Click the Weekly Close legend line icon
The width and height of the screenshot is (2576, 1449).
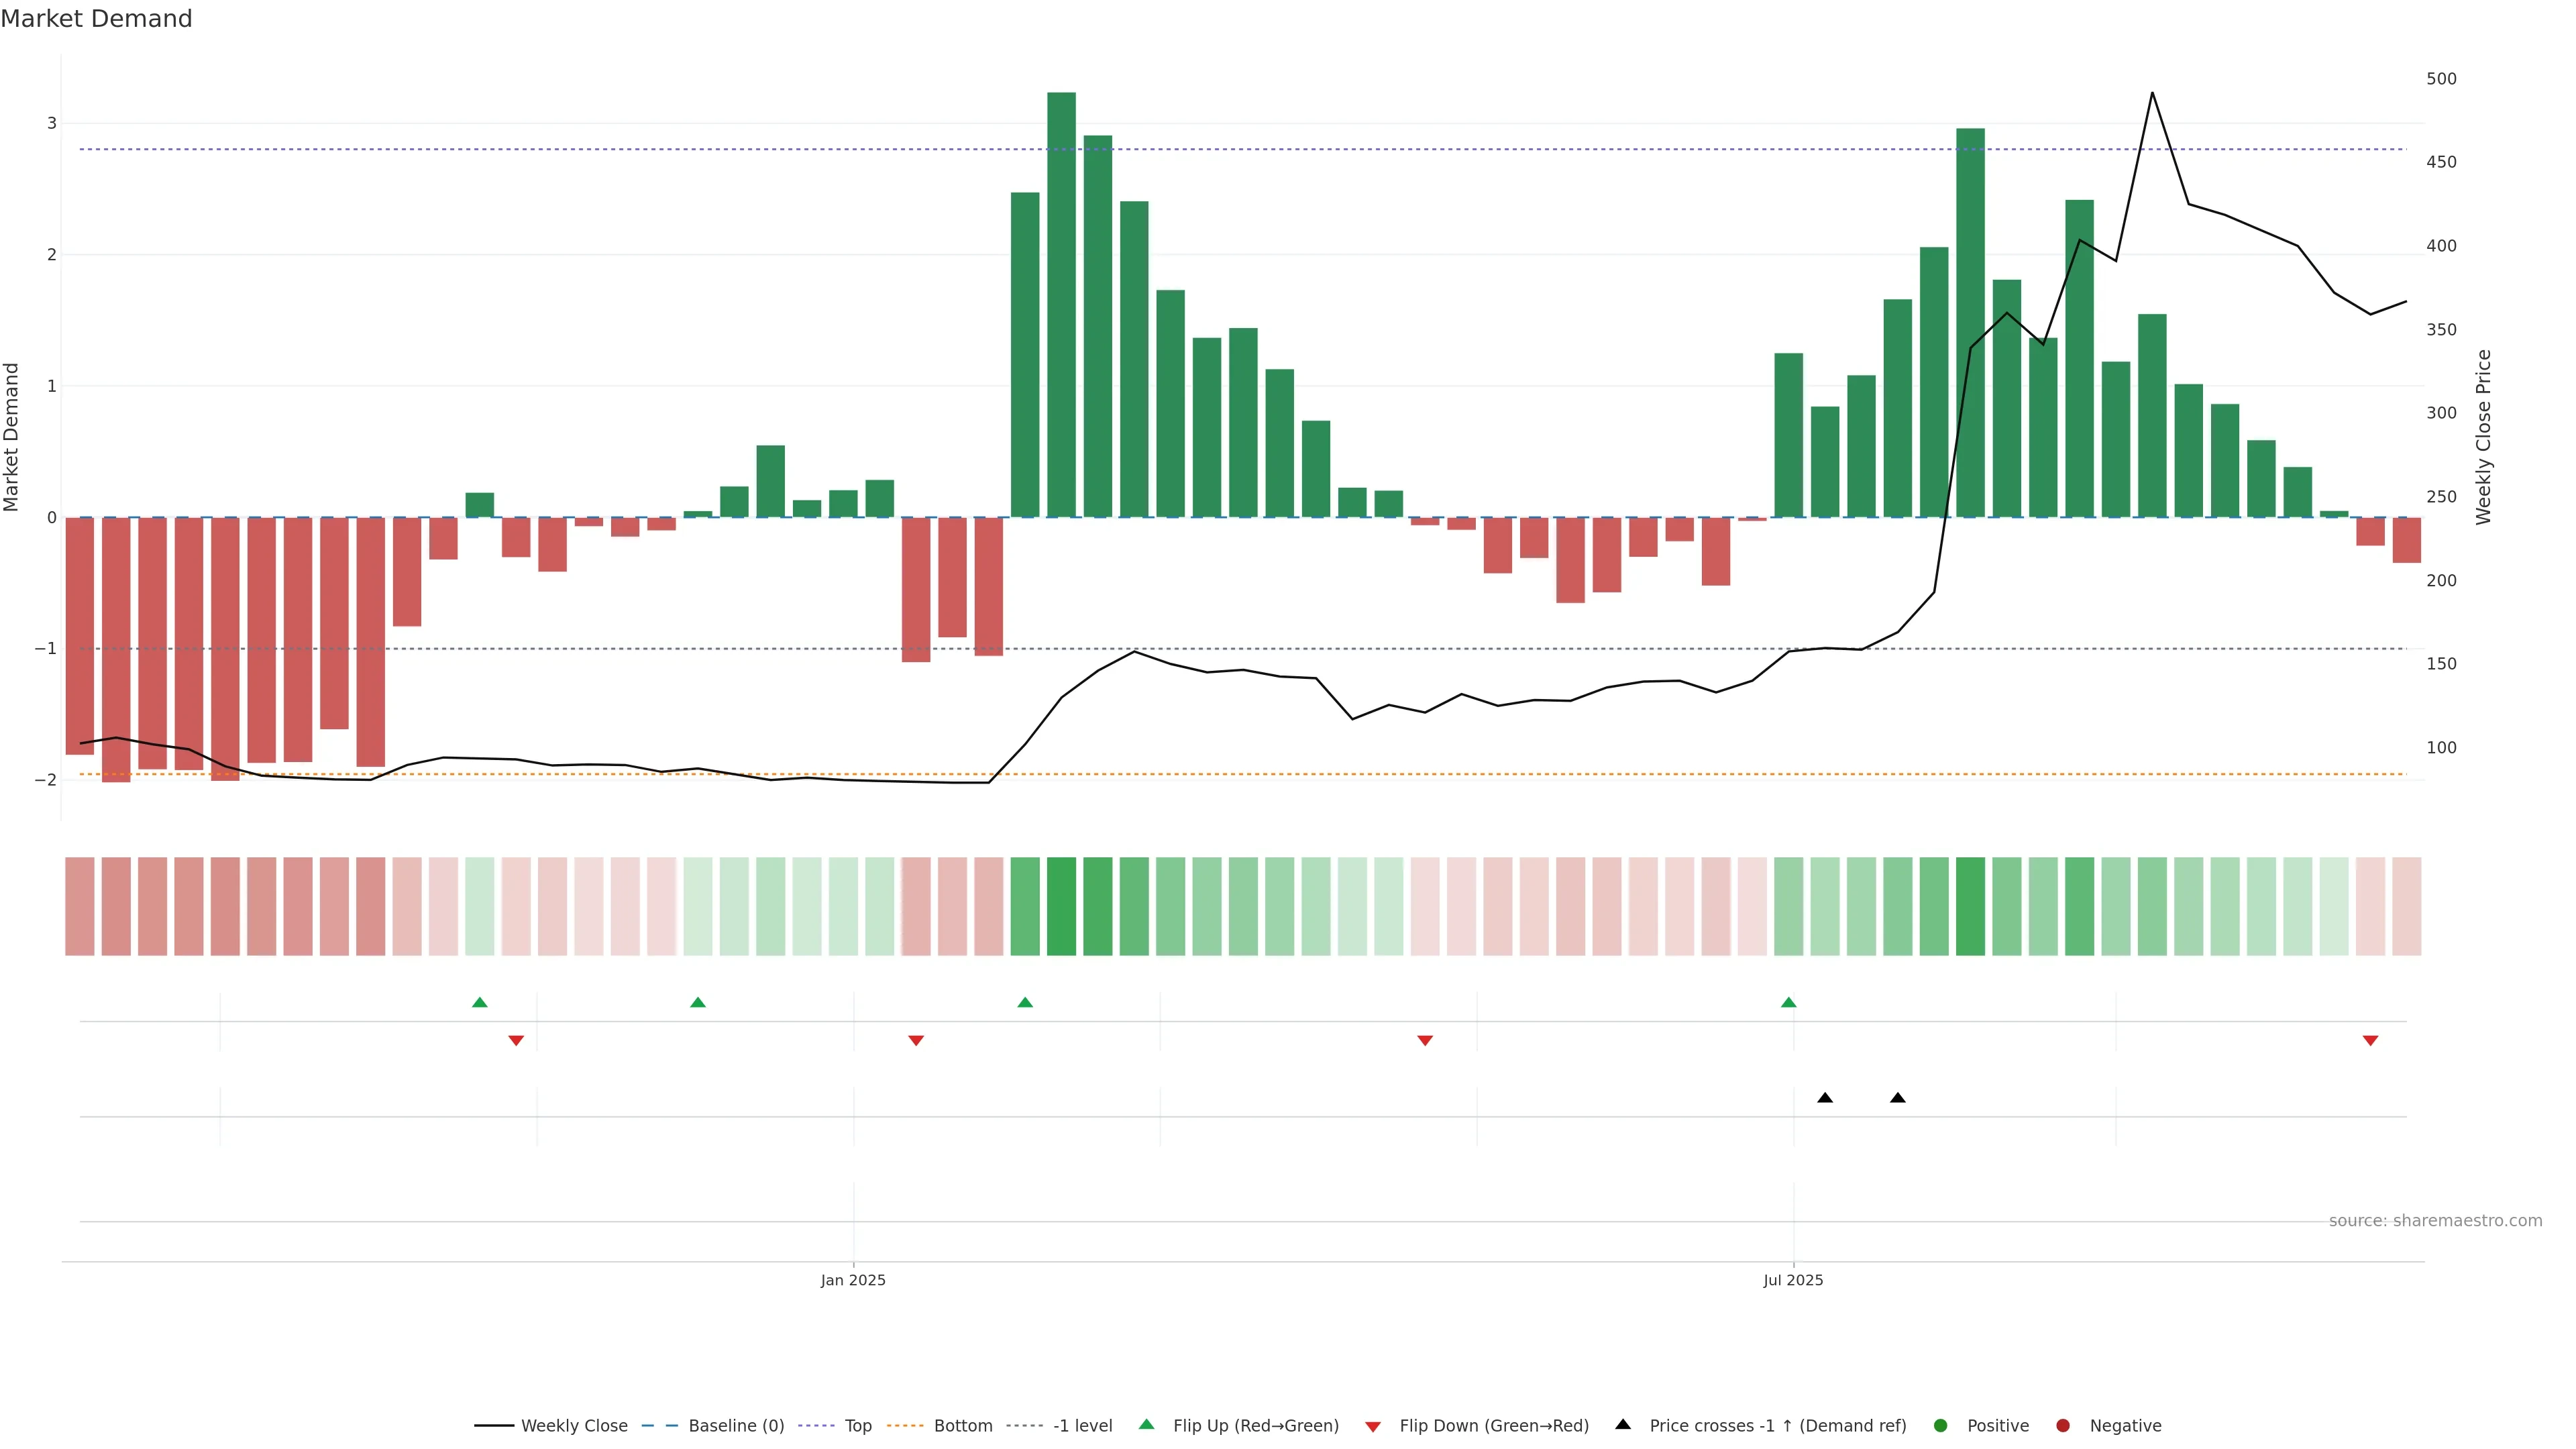494,1426
